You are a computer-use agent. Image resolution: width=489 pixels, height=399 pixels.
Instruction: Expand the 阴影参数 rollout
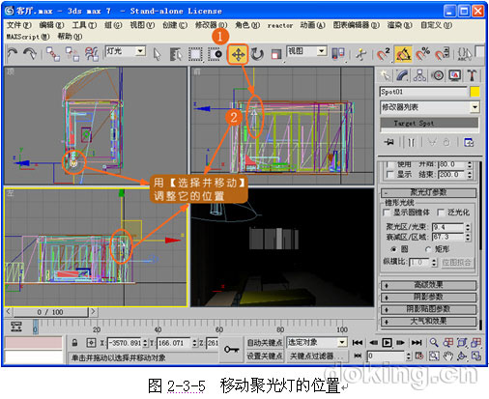(428, 297)
